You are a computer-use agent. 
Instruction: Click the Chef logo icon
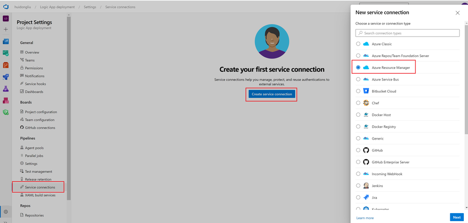point(366,103)
